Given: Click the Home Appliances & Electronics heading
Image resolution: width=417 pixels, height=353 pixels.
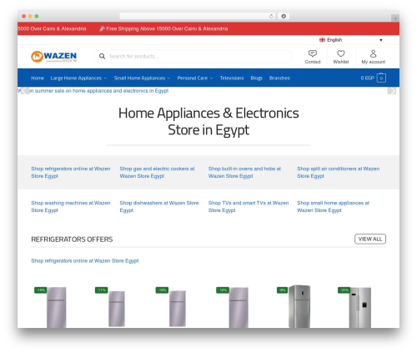Looking at the screenshot, I should coord(208,122).
